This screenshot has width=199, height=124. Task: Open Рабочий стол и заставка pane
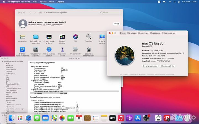click(36, 39)
